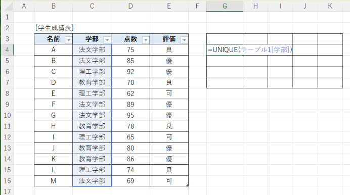Select column E header
The width and height of the screenshot is (350, 195).
tap(169, 6)
